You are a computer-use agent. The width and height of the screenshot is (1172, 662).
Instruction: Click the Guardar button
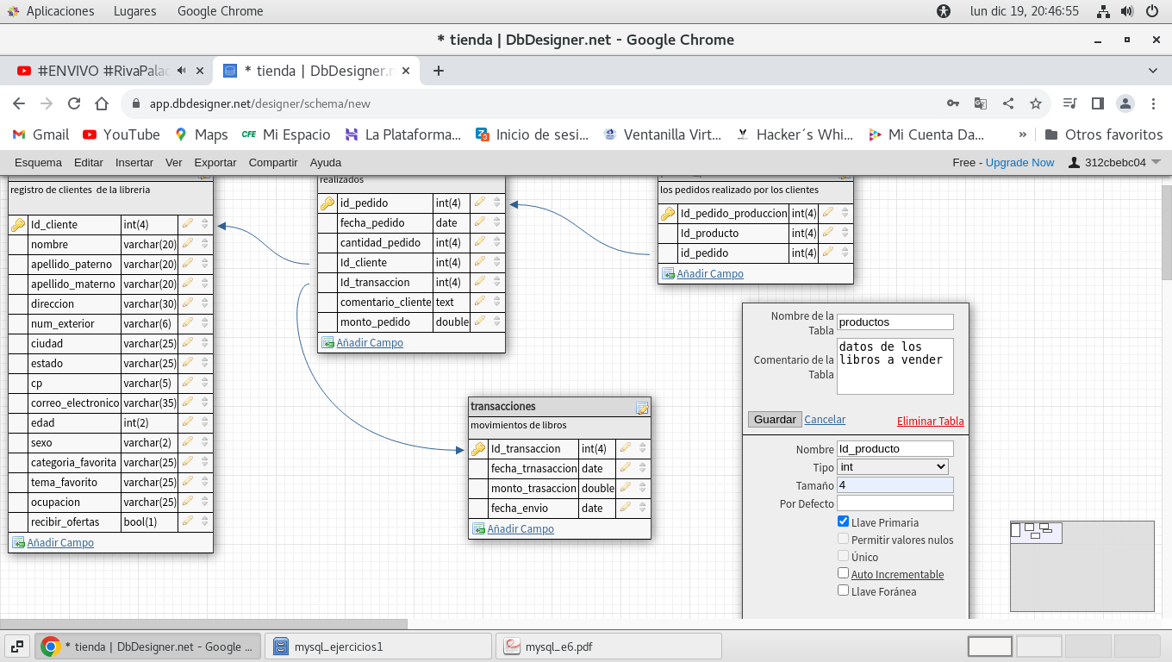click(774, 420)
